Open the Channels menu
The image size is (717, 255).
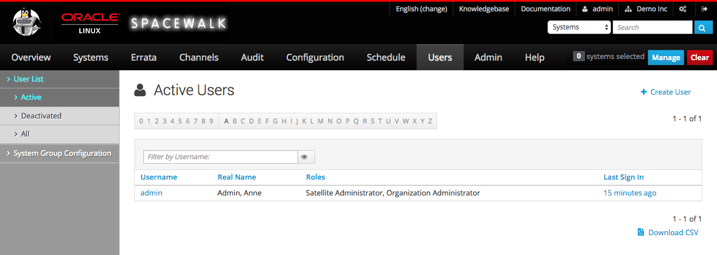pos(199,57)
